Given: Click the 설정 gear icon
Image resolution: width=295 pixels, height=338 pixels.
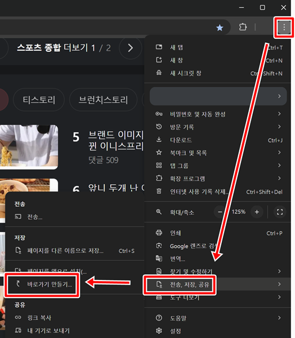Looking at the screenshot, I should click(159, 331).
